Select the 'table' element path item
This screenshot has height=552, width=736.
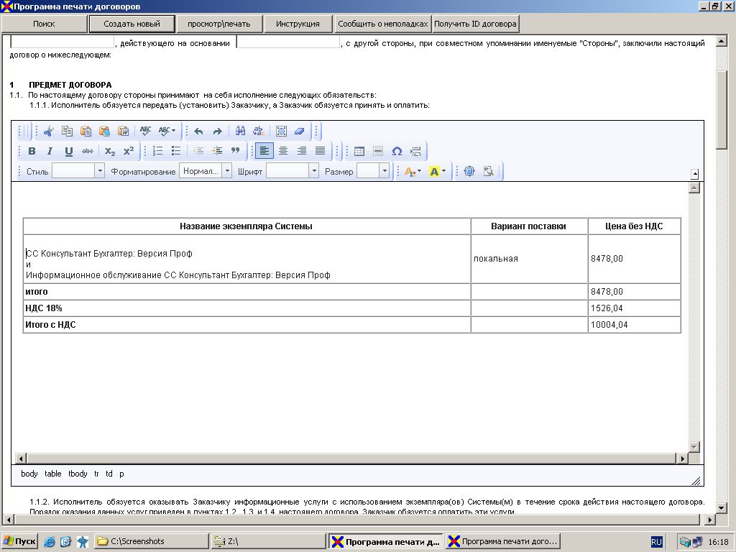pyautogui.click(x=53, y=474)
